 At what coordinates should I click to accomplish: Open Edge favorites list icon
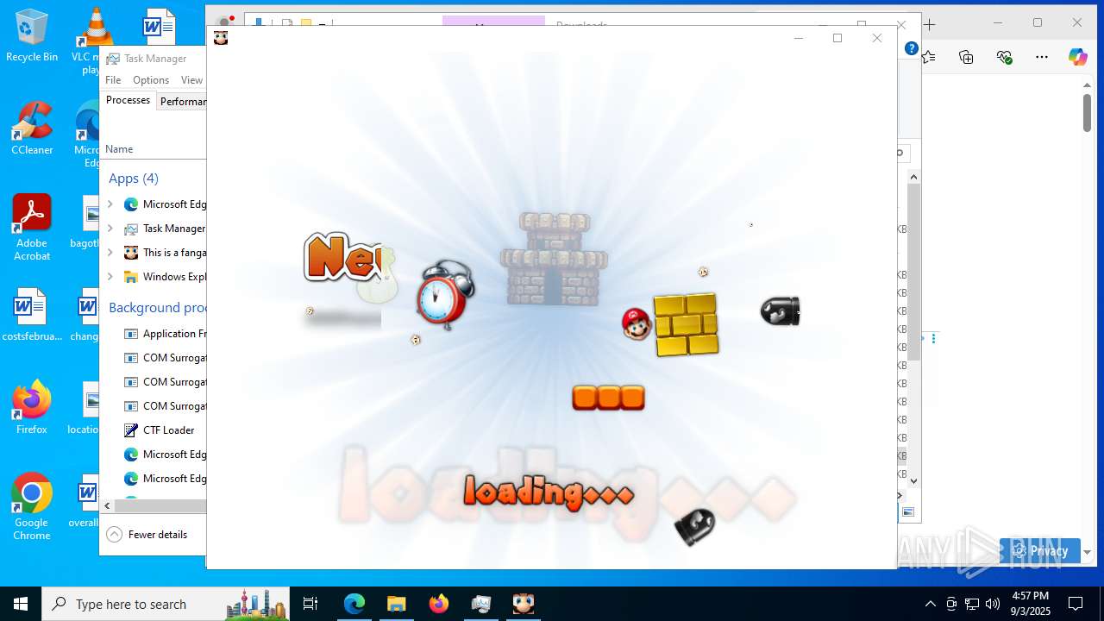tap(928, 57)
